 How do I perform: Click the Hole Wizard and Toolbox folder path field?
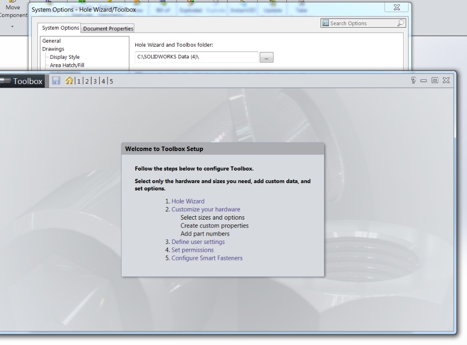tap(197, 57)
